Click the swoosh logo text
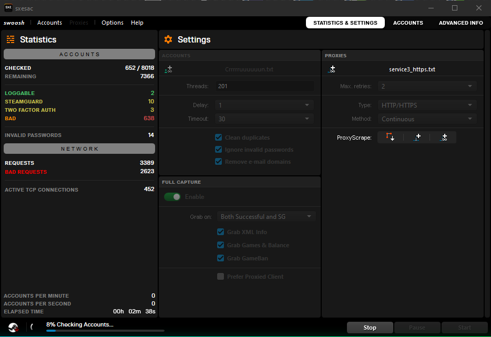 click(x=14, y=23)
